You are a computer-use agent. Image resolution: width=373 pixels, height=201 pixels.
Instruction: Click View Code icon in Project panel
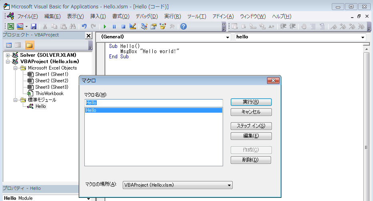pyautogui.click(x=9, y=45)
